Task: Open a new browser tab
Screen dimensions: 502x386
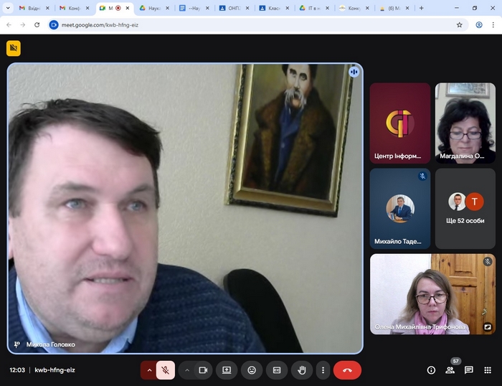Action: click(x=421, y=8)
